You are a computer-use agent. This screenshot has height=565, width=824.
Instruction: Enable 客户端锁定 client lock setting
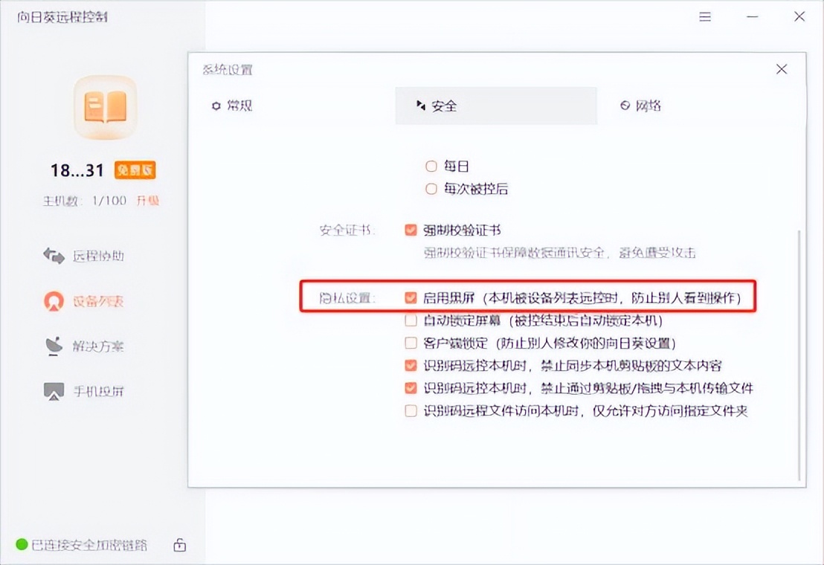[411, 343]
